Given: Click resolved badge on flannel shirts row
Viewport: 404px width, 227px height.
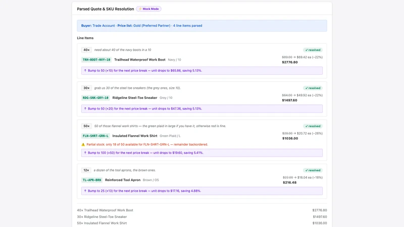Looking at the screenshot, I should click(313, 126).
